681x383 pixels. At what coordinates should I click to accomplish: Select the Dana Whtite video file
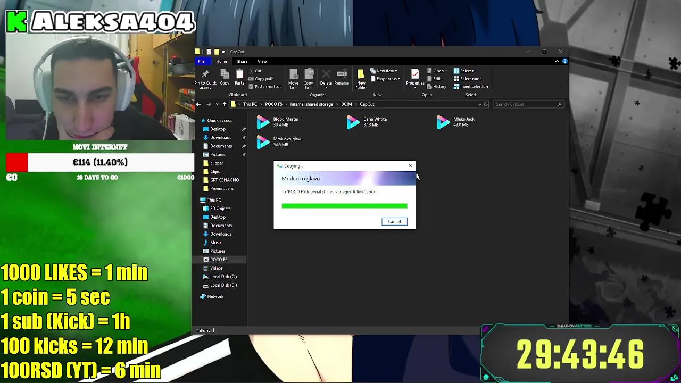(x=367, y=122)
